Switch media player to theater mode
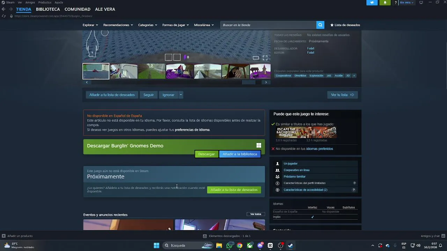The width and height of the screenshot is (447, 251). [x=256, y=58]
